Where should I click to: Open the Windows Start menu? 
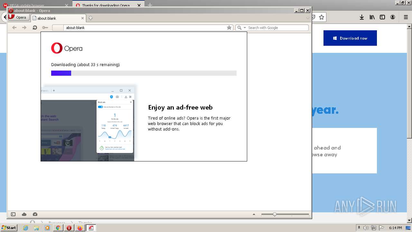9,228
